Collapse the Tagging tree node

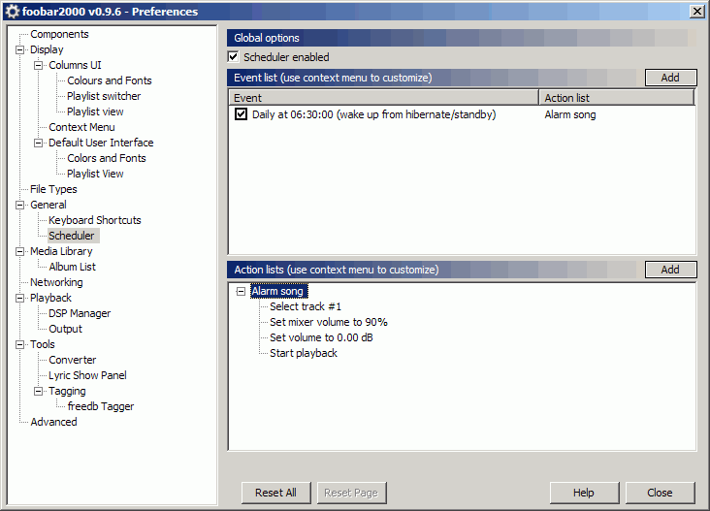point(39,391)
